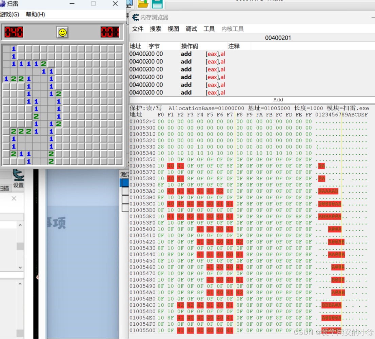Click the 地址 disassembler column header
Viewport: 375px width, 339px height.
(135, 46)
